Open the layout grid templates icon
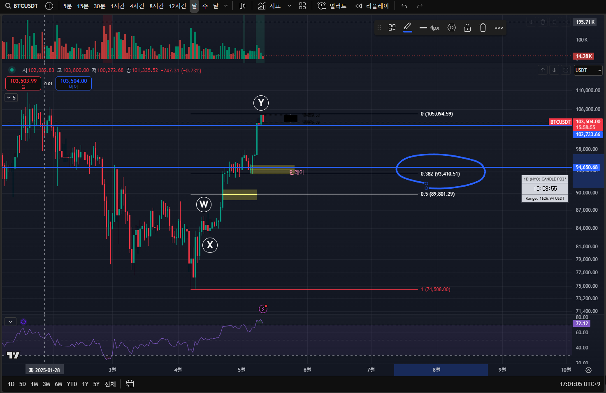Image resolution: width=606 pixels, height=393 pixels. [302, 6]
